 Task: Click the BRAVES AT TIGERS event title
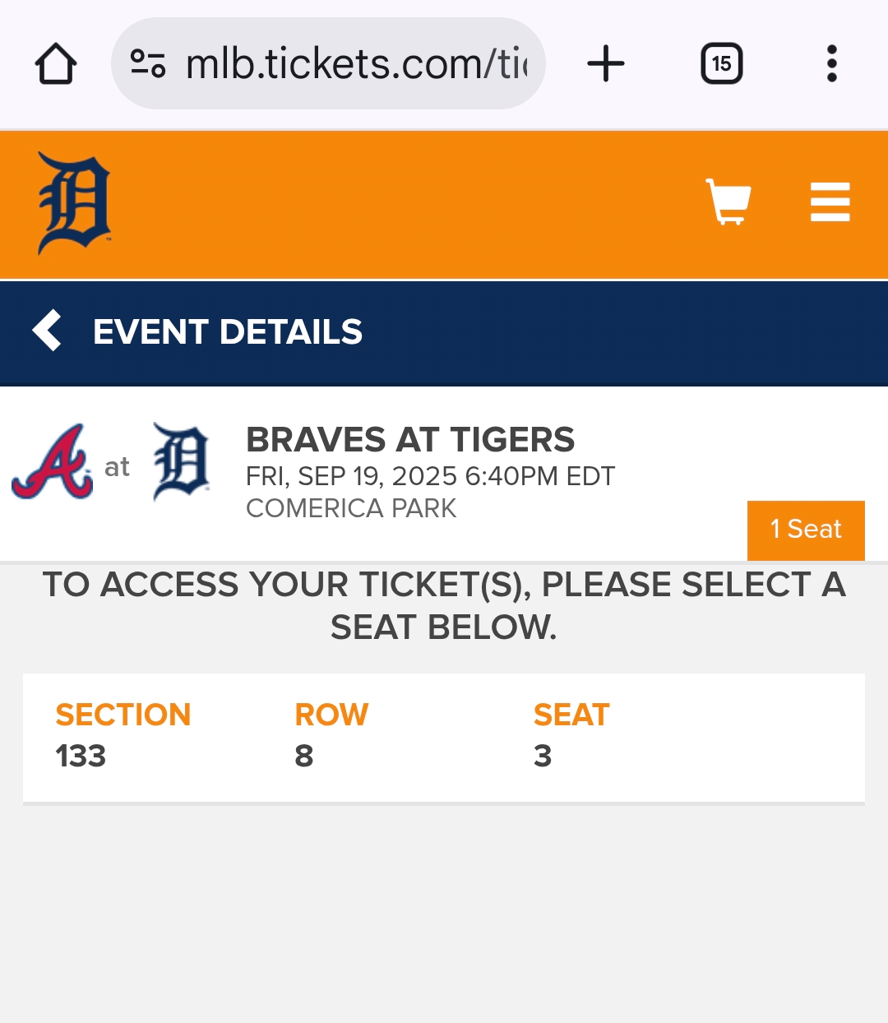(410, 440)
